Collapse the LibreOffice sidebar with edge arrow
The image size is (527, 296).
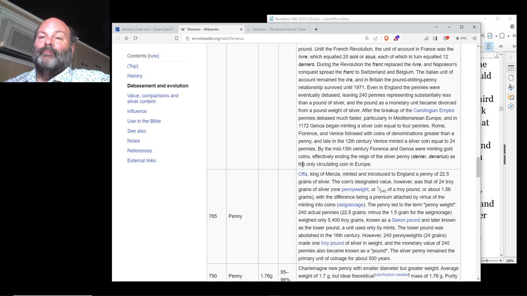pyautogui.click(x=504, y=155)
